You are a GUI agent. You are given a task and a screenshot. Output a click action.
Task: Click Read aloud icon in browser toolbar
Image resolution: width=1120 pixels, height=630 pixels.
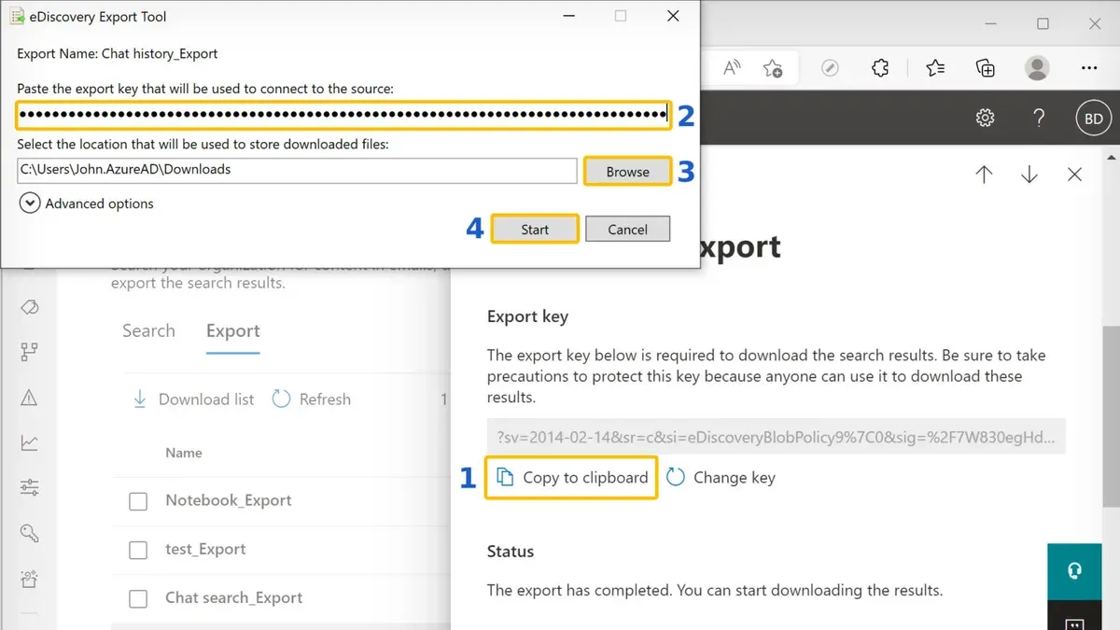733,68
